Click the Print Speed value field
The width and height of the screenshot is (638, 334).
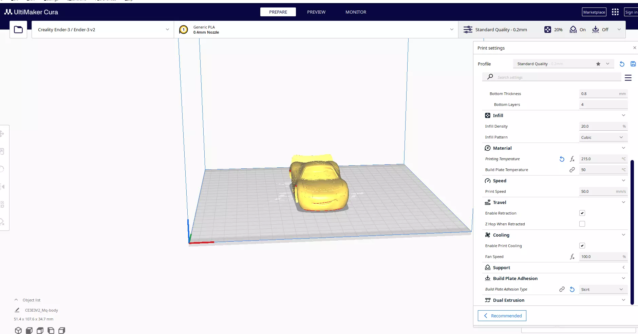coord(603,191)
